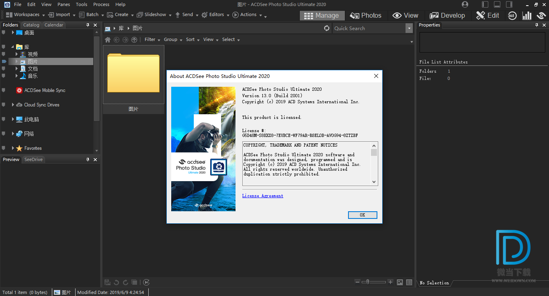
Task: Open the Filter dropdown
Action: tap(152, 39)
